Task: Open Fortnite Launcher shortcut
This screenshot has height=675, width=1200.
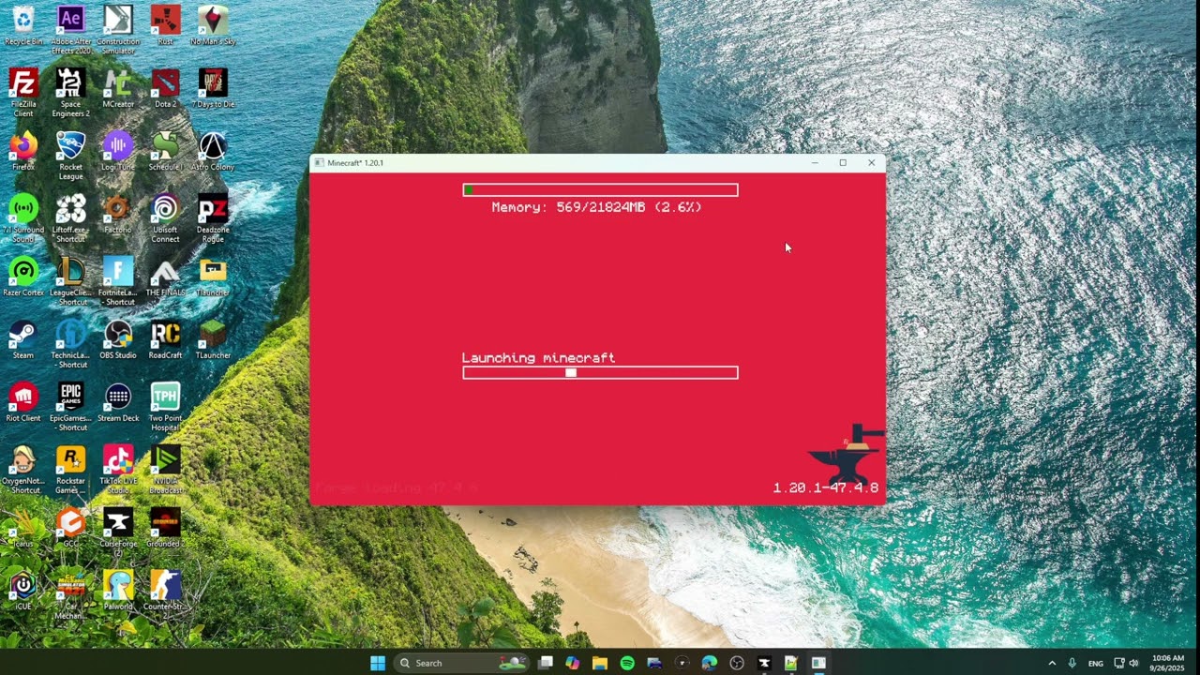Action: 118,280
